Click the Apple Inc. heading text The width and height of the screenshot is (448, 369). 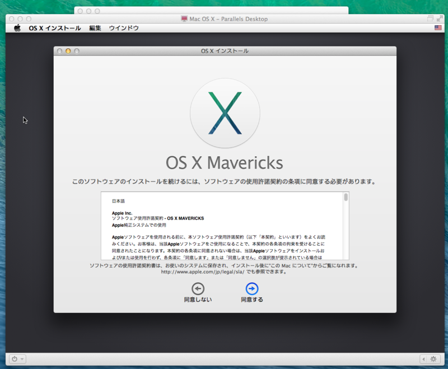pos(122,213)
